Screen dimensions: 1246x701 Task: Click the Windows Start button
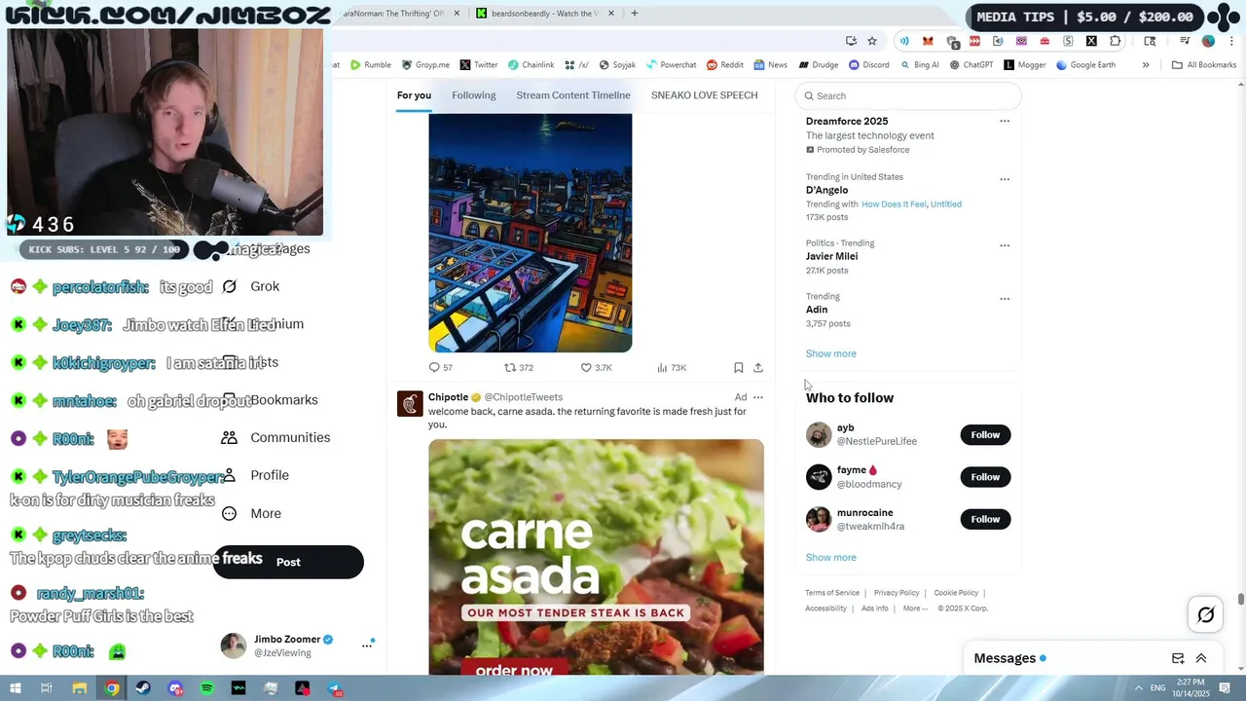pyautogui.click(x=15, y=688)
